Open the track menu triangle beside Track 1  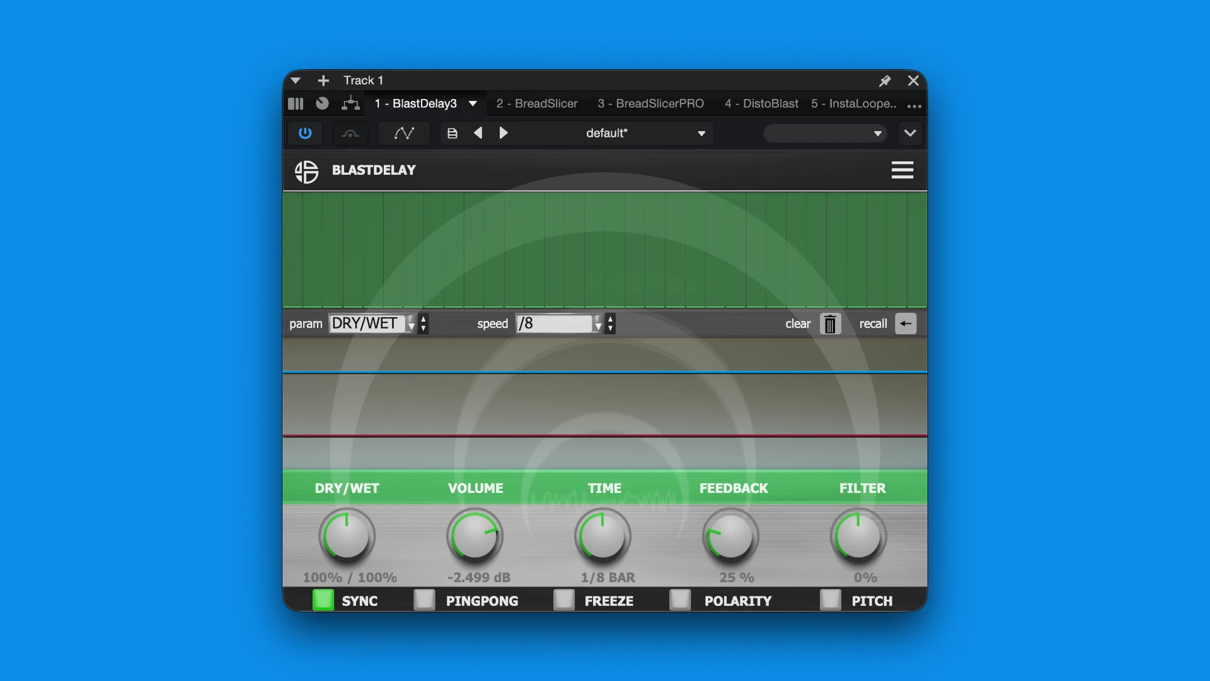(296, 81)
